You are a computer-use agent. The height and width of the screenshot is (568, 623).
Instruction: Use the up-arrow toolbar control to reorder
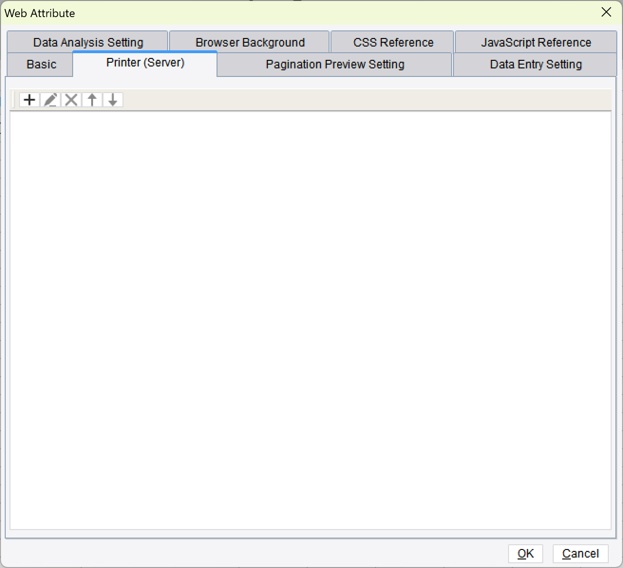point(92,100)
